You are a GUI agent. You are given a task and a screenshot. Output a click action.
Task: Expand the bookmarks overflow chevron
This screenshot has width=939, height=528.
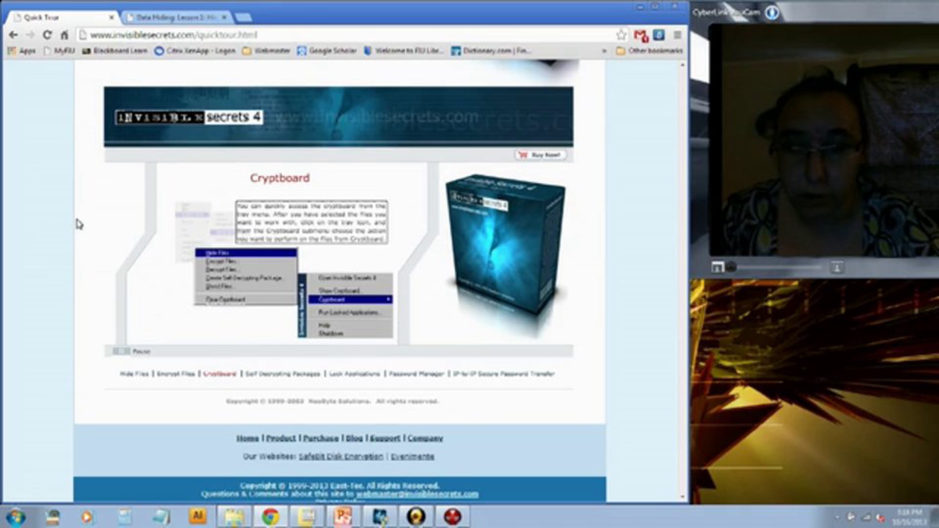604,51
